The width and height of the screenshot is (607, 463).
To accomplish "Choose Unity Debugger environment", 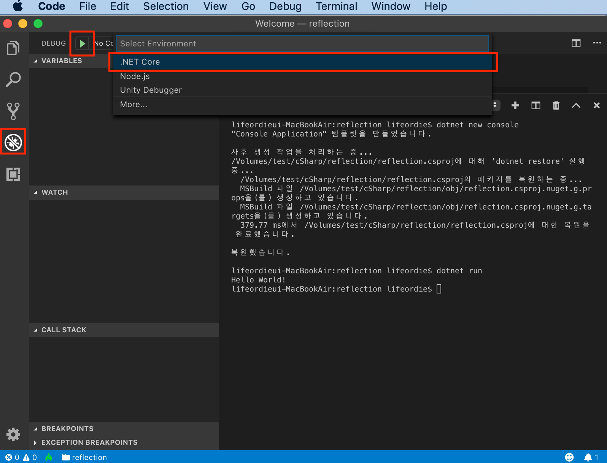I will coord(303,90).
